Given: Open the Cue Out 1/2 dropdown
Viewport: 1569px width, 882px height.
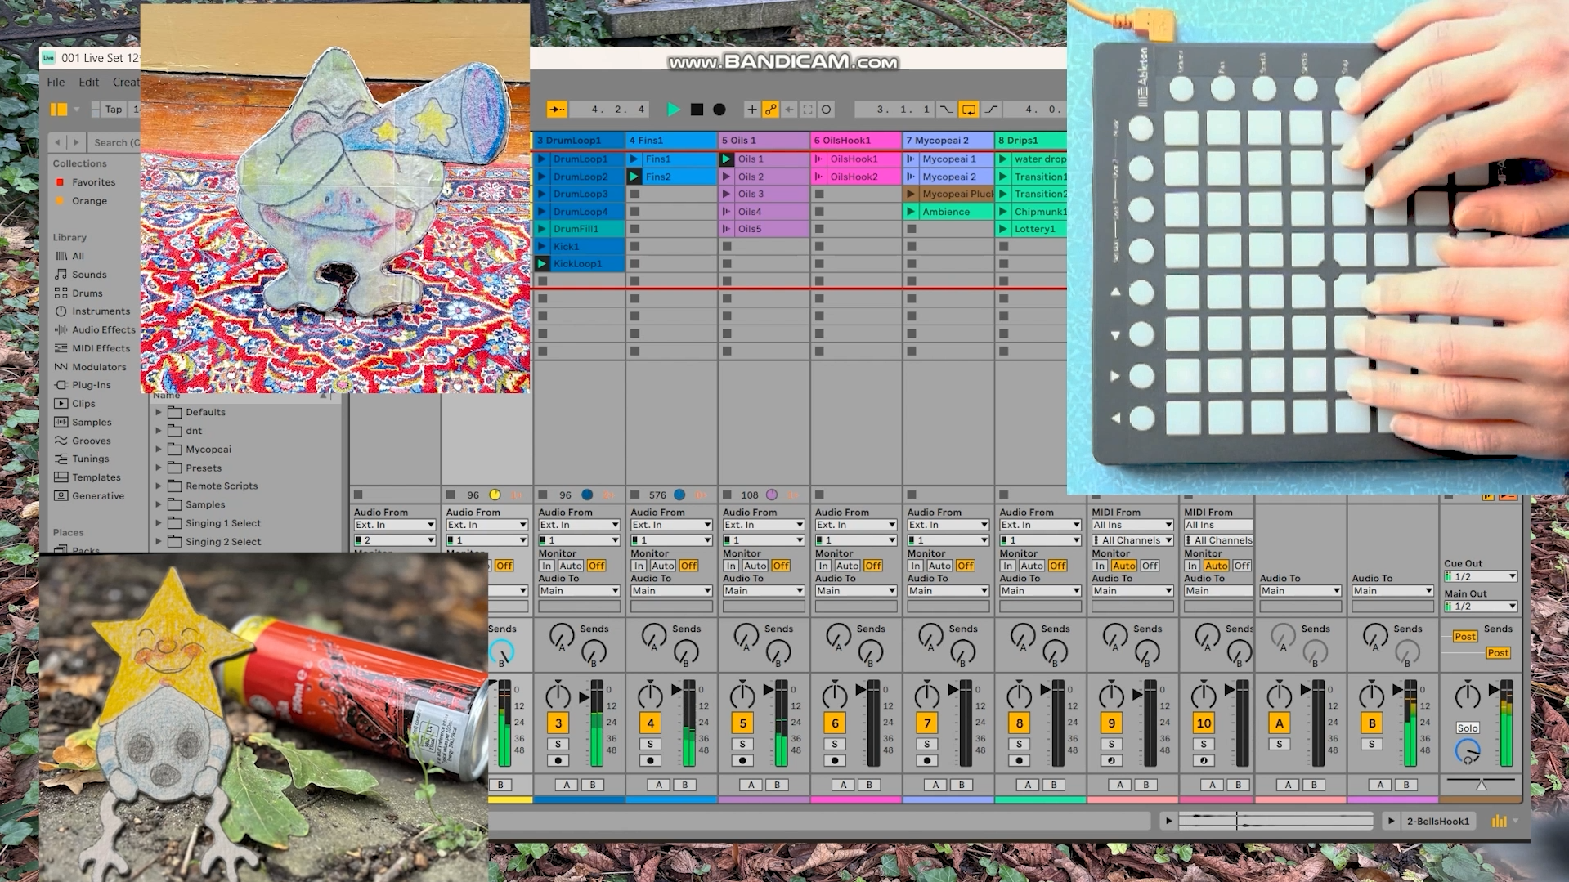Looking at the screenshot, I should pos(1481,576).
